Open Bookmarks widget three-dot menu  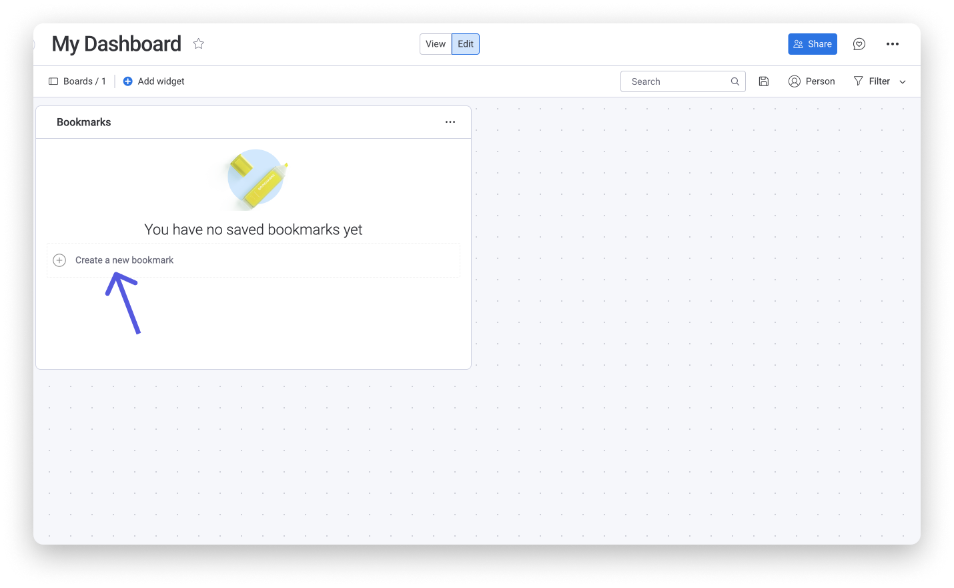(x=450, y=122)
